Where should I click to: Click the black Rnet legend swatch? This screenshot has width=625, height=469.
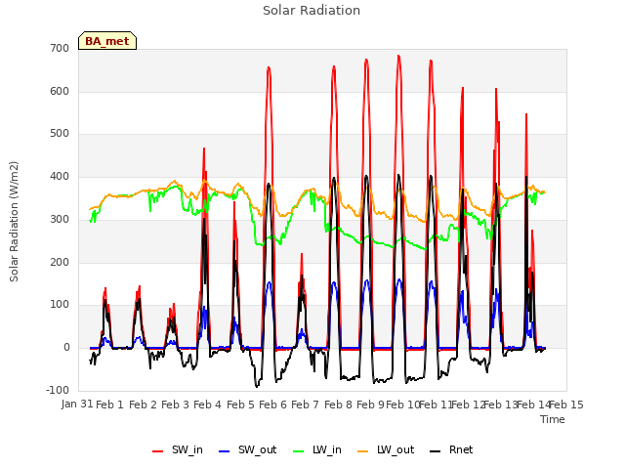(436, 451)
